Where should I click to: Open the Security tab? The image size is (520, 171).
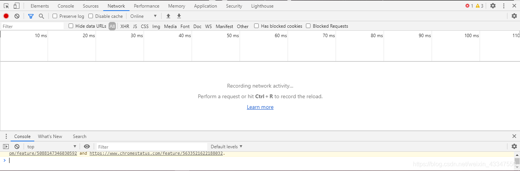point(234,6)
